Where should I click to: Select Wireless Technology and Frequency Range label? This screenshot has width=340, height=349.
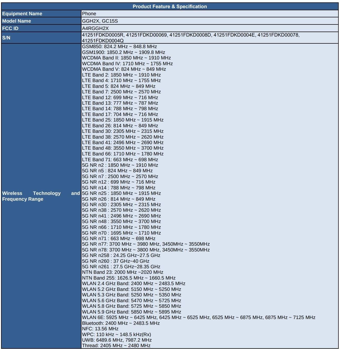click(x=41, y=196)
